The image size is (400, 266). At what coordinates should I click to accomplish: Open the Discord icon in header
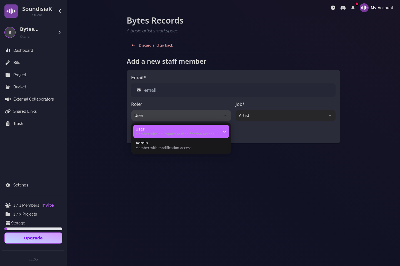point(343,8)
